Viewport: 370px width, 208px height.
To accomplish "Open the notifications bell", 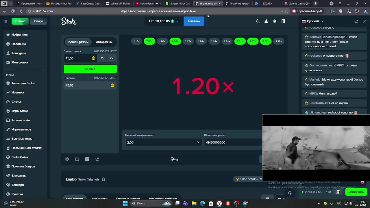I will [x=275, y=21].
